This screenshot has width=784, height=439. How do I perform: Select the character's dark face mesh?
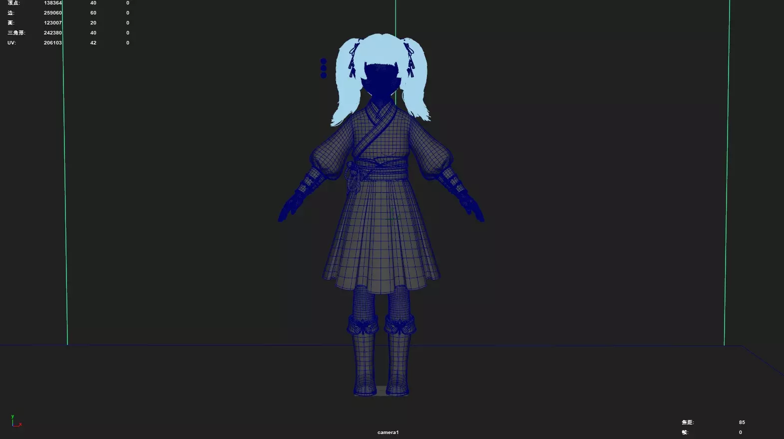[x=381, y=80]
